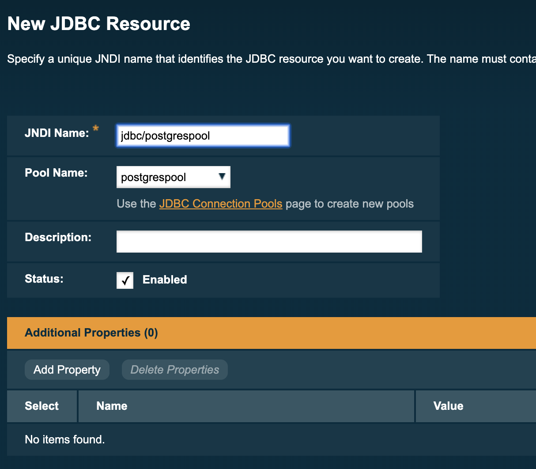
Task: Uncheck the Status Enabled checkbox
Action: [125, 280]
